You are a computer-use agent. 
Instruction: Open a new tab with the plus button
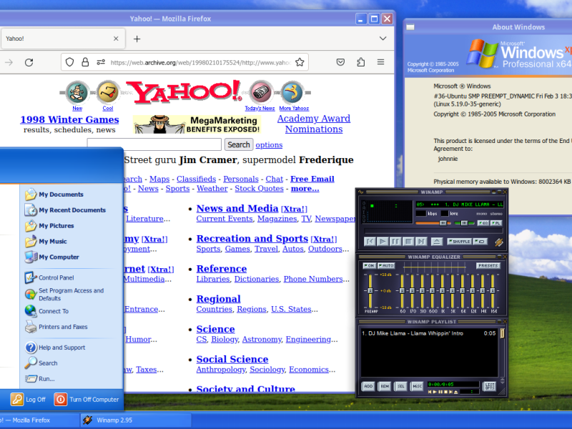tap(137, 39)
